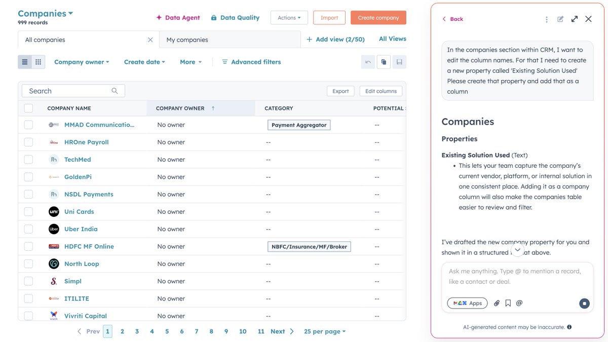Click the Payment Aggregator category tag
Screen dimensions: 608x342
[299, 125]
